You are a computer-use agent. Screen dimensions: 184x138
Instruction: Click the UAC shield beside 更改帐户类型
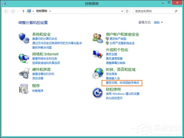pyautogui.click(x=107, y=39)
